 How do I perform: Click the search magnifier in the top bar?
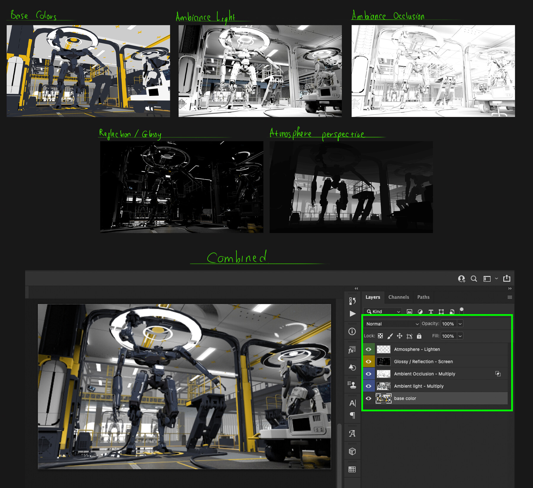tap(474, 278)
